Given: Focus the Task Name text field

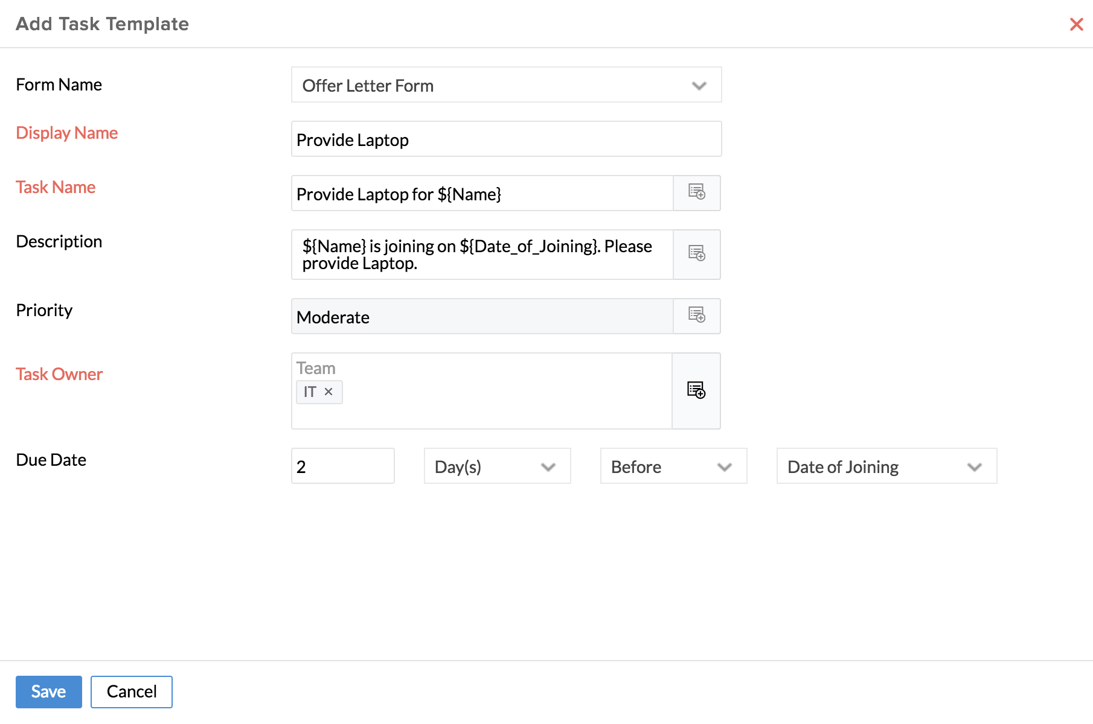Looking at the screenshot, I should pyautogui.click(x=482, y=194).
